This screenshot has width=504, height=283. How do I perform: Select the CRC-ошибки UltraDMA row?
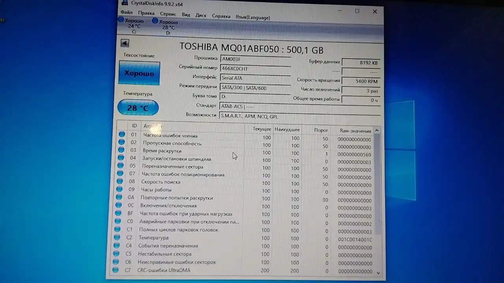tap(242, 271)
